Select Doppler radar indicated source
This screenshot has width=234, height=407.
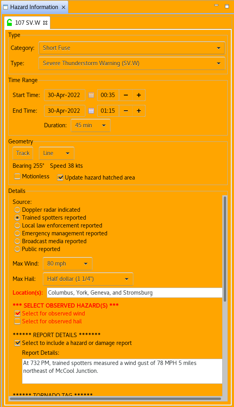coord(17,210)
